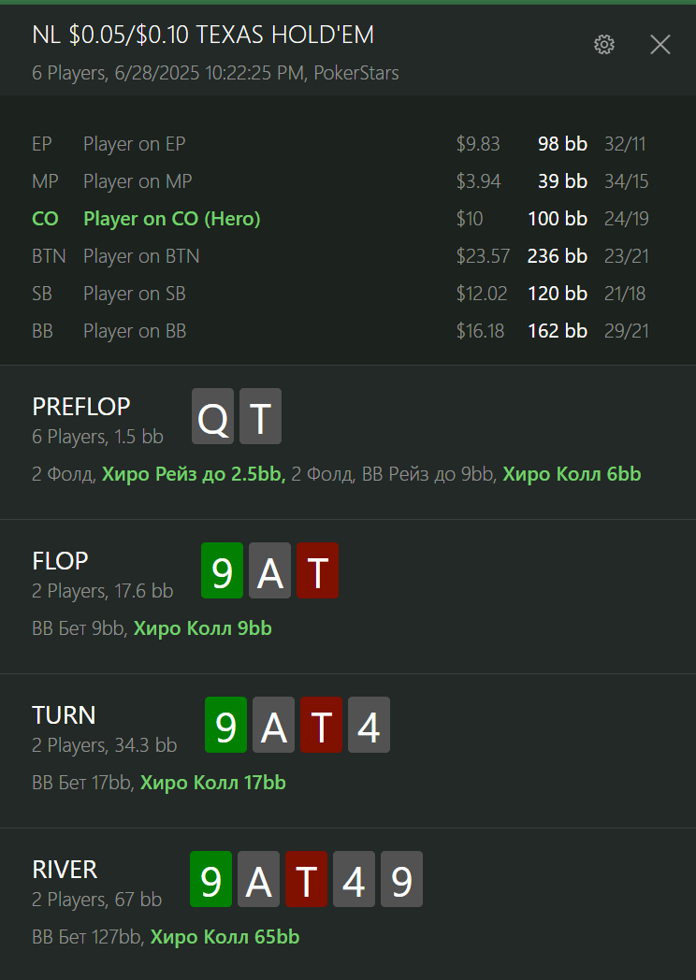Click the FLOP section heading
Screen dimensions: 696x980
pos(60,561)
